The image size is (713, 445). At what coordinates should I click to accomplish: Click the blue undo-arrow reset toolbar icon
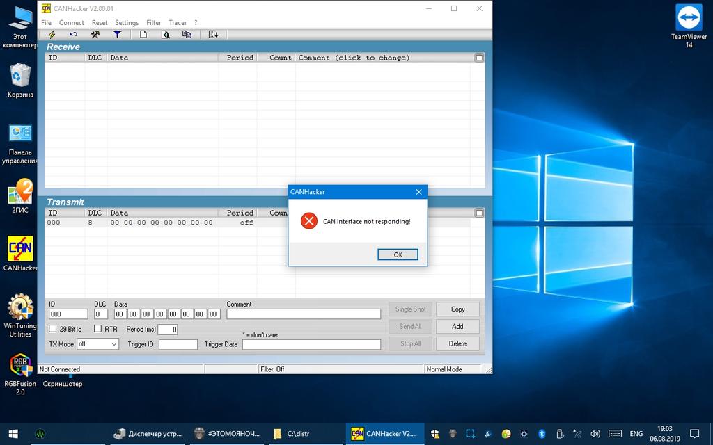(x=73, y=34)
